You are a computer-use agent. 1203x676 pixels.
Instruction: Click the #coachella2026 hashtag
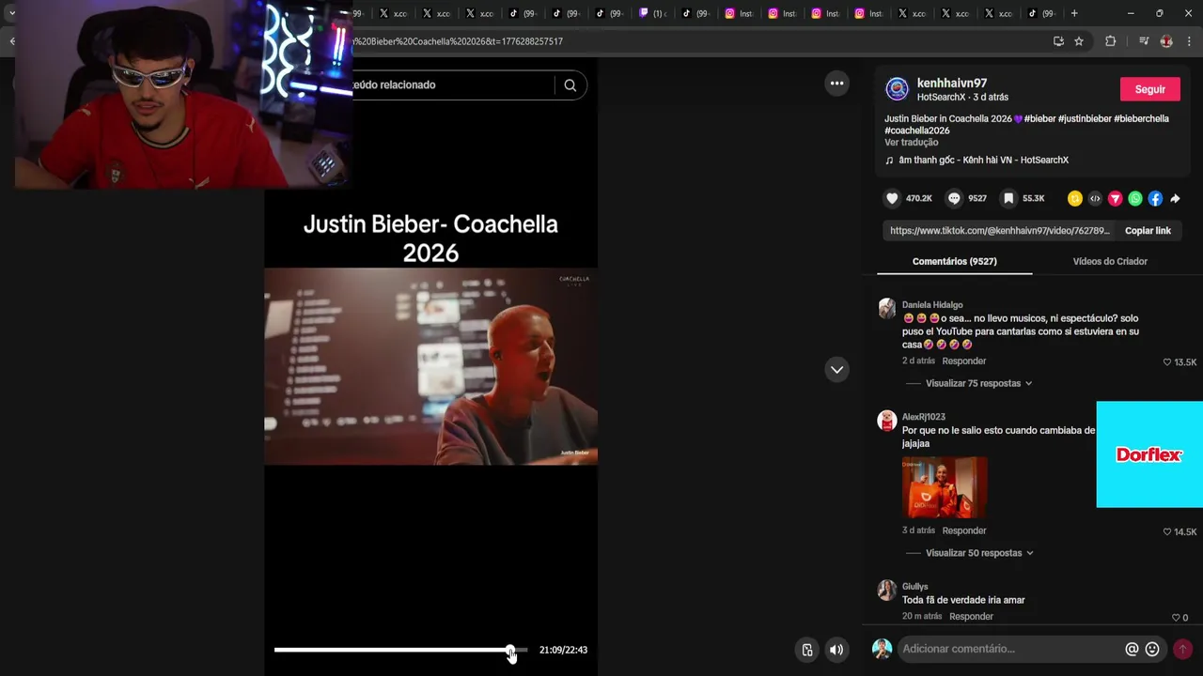tap(917, 131)
